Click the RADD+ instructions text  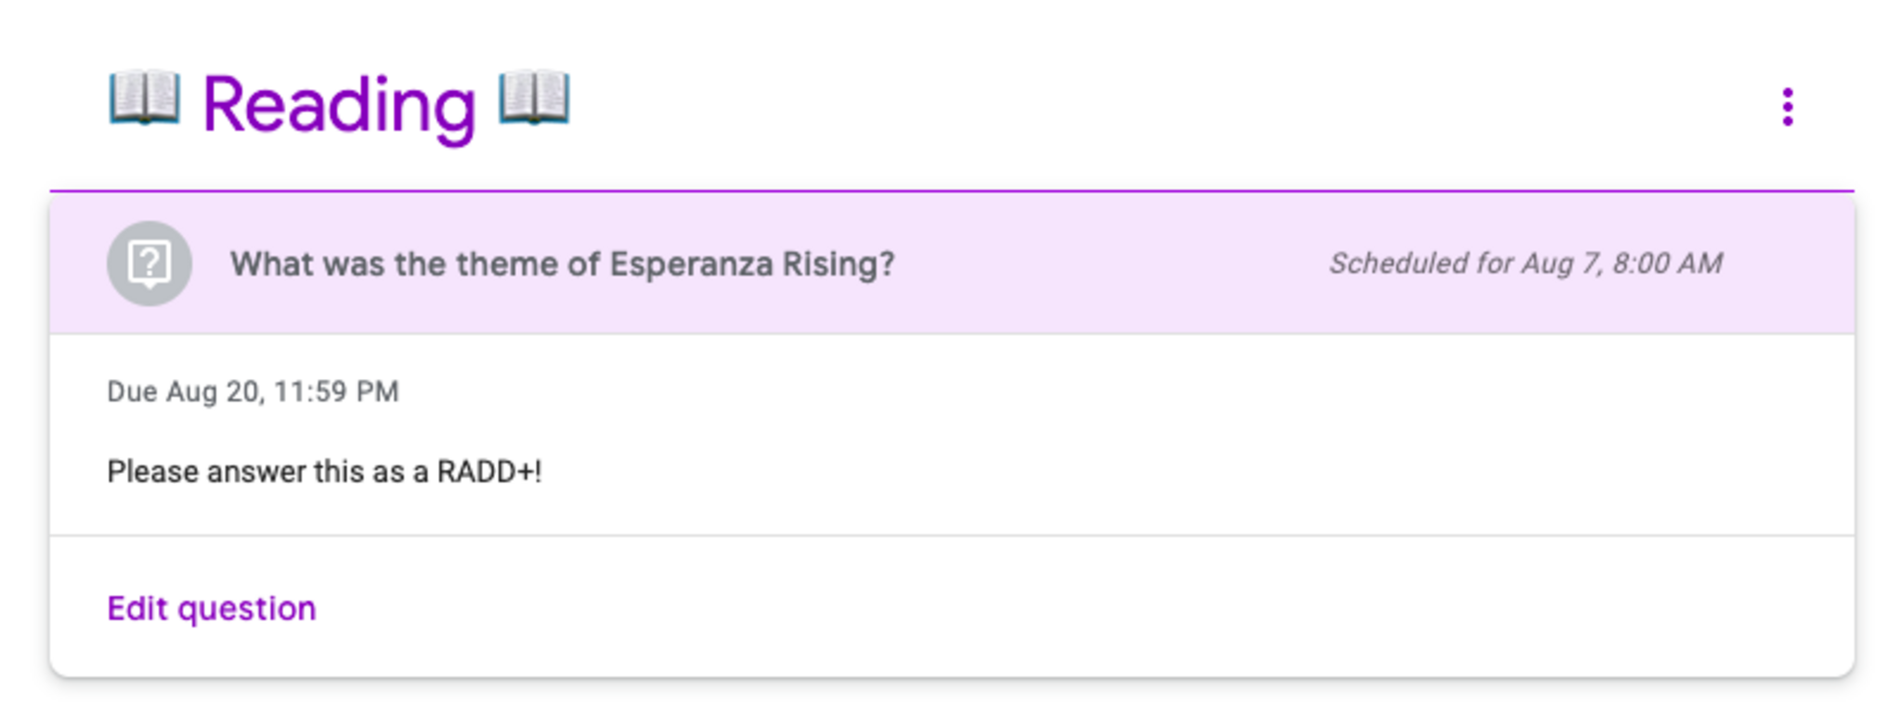click(324, 472)
